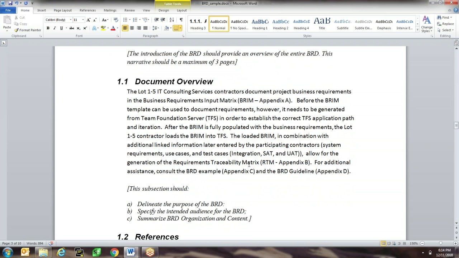Toggle superscript formatting
Viewport: 459px width, 258px height.
pyautogui.click(x=85, y=28)
